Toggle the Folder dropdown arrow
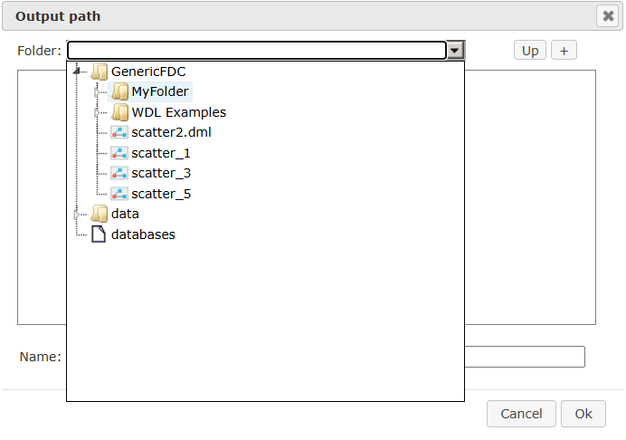The height and width of the screenshot is (440, 626). tap(455, 51)
